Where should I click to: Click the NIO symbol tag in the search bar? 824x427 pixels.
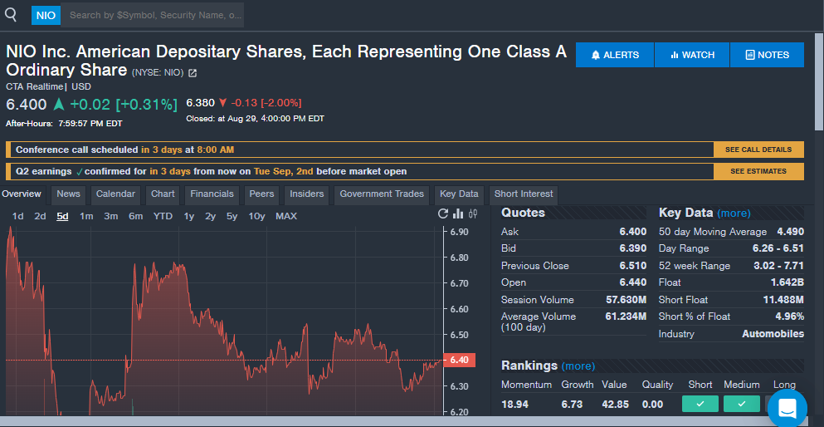tap(46, 15)
